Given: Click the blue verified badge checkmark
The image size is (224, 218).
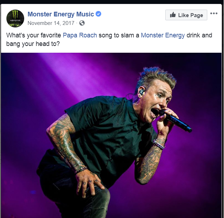Looking at the screenshot, I should (x=98, y=14).
